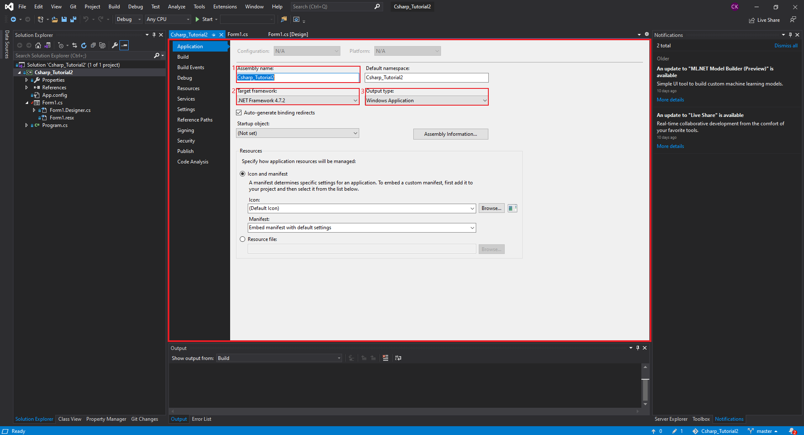Toggle Word Wrap icon in Output panel

[x=398, y=358]
